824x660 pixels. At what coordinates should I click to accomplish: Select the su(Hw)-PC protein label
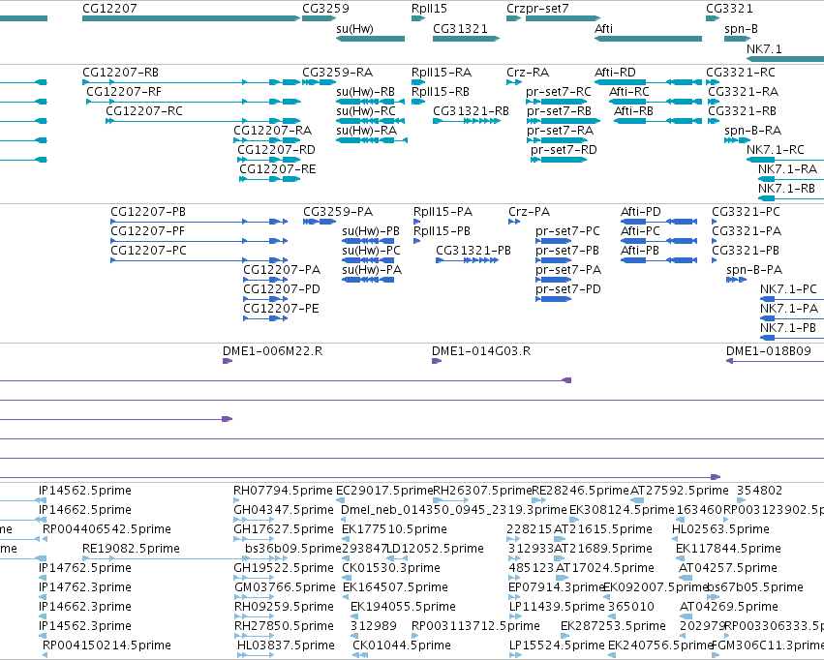click(371, 251)
